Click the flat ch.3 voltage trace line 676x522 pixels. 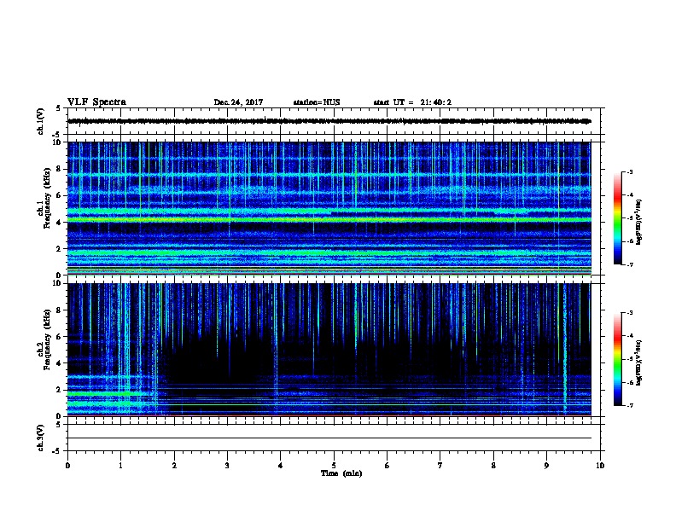tap(329, 438)
